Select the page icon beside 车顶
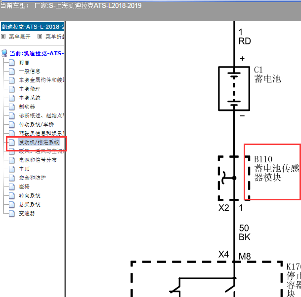 12,169
